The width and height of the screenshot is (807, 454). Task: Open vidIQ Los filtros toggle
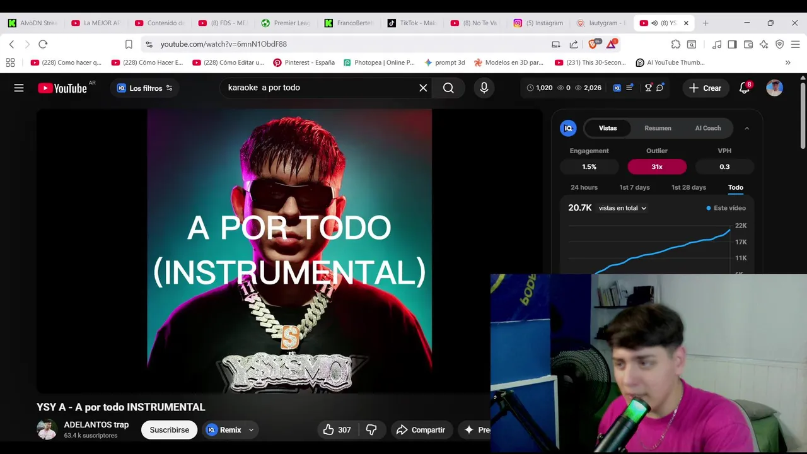(x=144, y=88)
